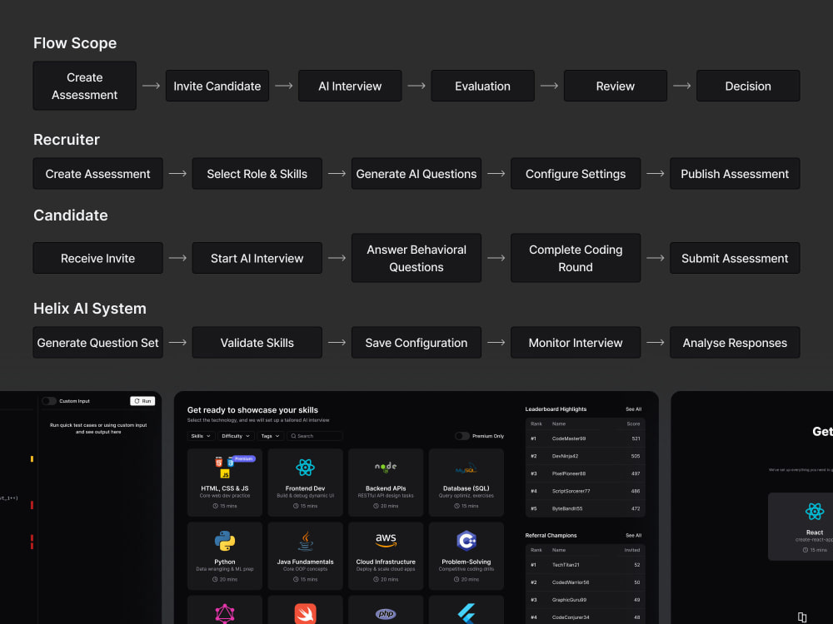Choose the Node logo on Backend APIs card
The height and width of the screenshot is (624, 833).
click(x=386, y=467)
